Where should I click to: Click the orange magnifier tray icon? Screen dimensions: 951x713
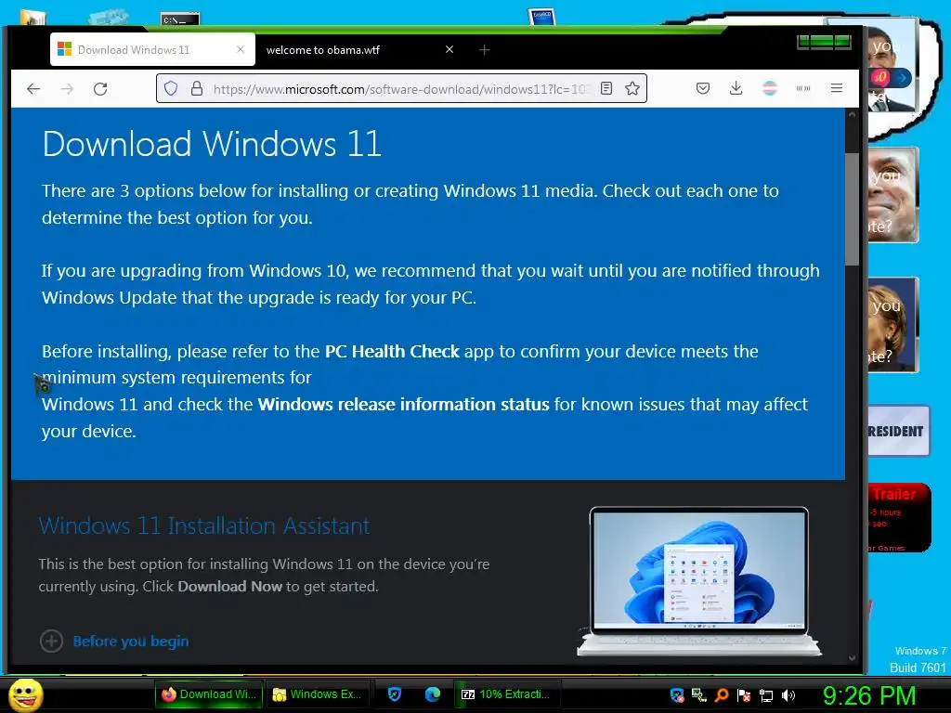pyautogui.click(x=722, y=695)
